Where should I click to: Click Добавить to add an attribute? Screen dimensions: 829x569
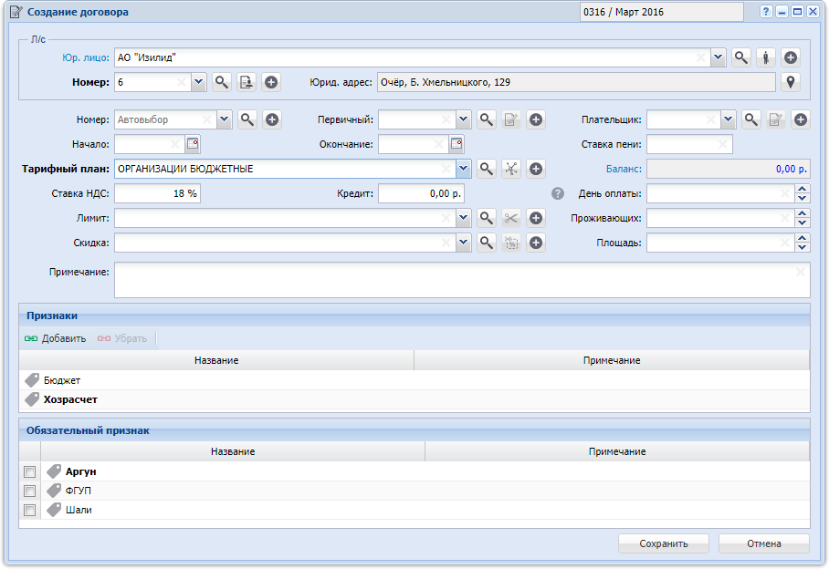[x=55, y=338]
